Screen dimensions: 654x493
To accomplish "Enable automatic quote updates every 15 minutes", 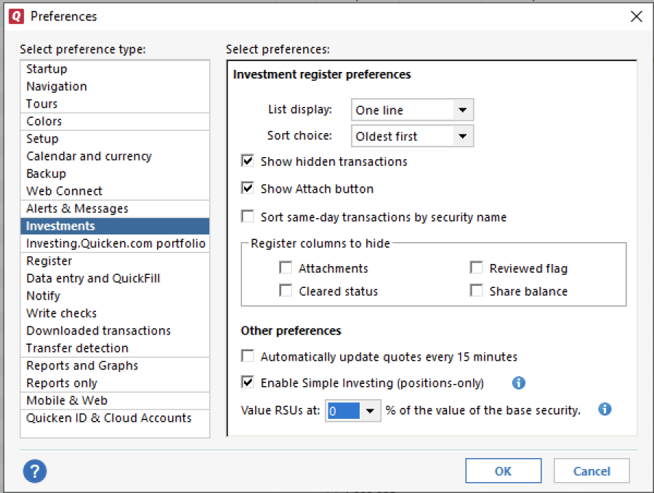I will (x=248, y=356).
